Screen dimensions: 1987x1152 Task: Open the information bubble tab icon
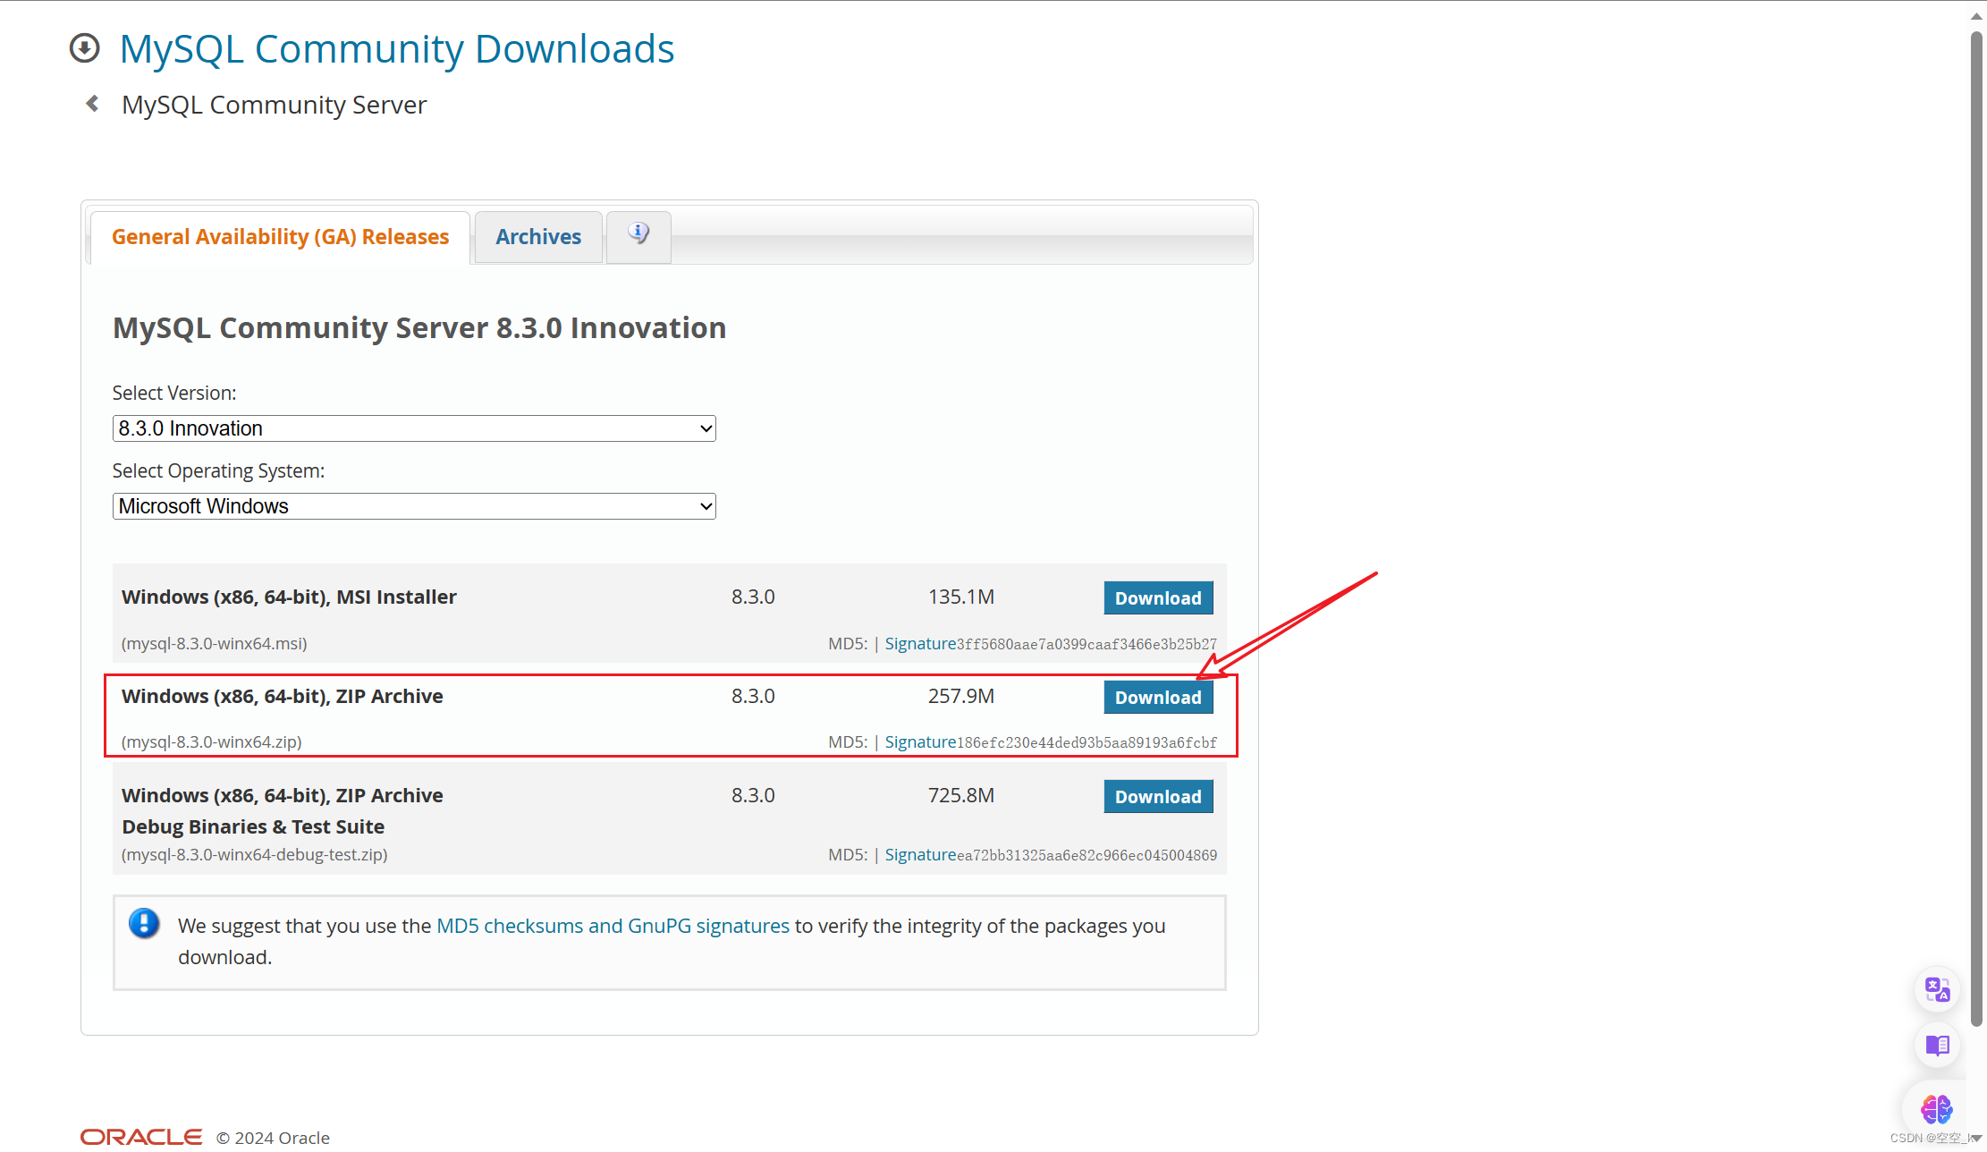[638, 234]
